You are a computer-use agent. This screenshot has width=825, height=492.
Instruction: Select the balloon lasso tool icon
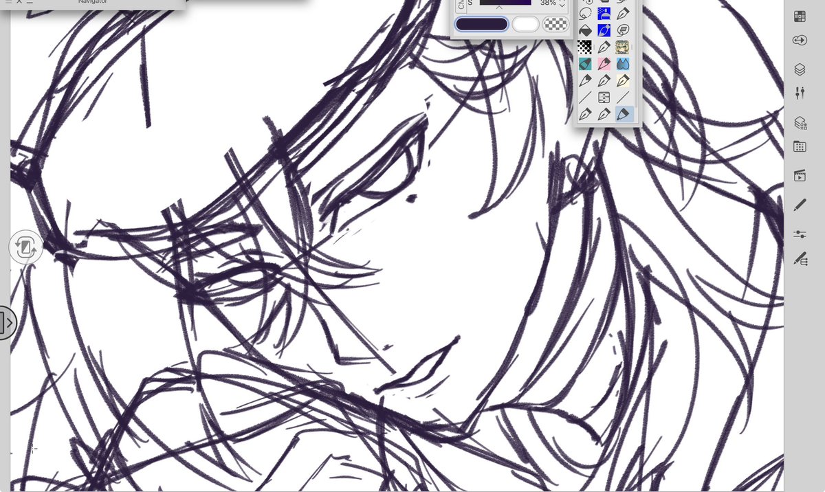[623, 30]
